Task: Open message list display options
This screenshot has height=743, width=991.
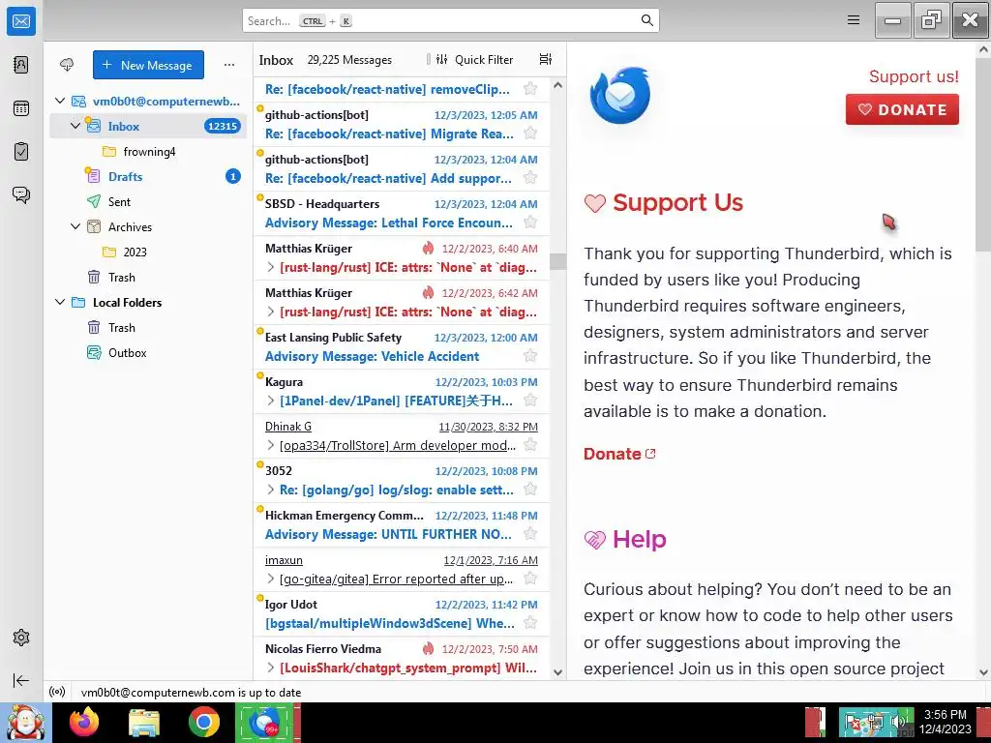Action: 546,59
